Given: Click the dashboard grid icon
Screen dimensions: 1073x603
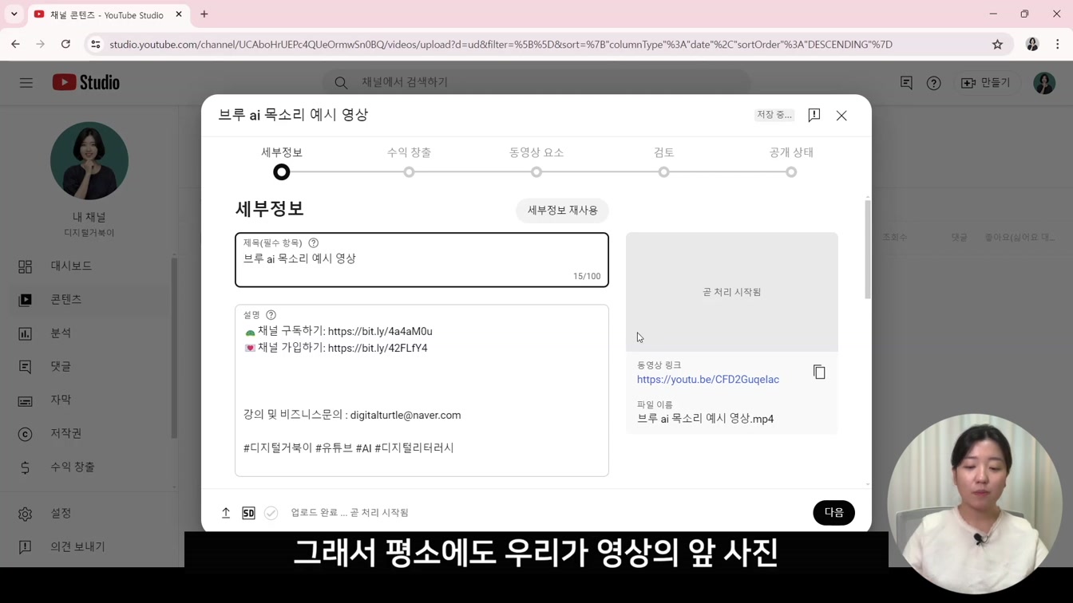Looking at the screenshot, I should click(x=26, y=266).
